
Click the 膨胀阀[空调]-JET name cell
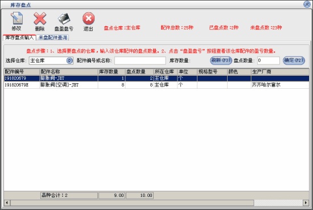[69, 85]
